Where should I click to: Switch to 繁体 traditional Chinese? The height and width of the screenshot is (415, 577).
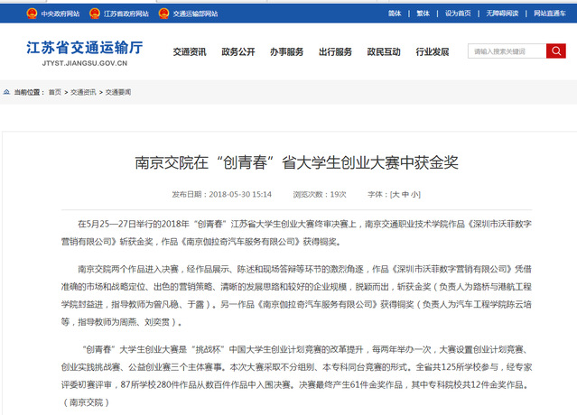click(x=422, y=14)
